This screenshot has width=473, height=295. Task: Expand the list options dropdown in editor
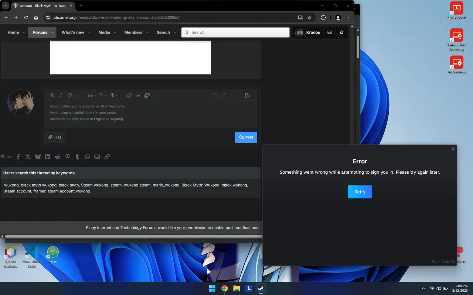pyautogui.click(x=92, y=95)
